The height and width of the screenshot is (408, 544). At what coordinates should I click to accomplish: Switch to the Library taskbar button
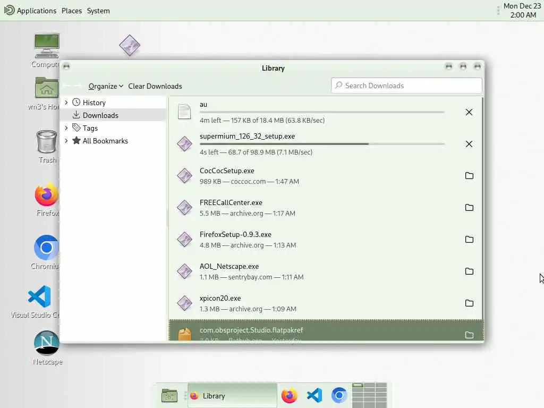233,395
